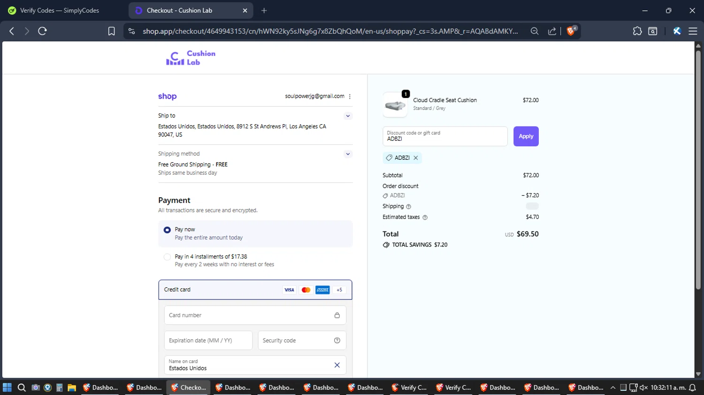Image resolution: width=704 pixels, height=395 pixels.
Task: Click the blue extension icon beside the menu
Action: tap(677, 31)
